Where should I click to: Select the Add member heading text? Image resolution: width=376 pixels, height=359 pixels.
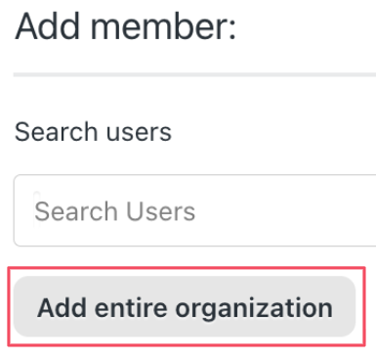point(125,26)
